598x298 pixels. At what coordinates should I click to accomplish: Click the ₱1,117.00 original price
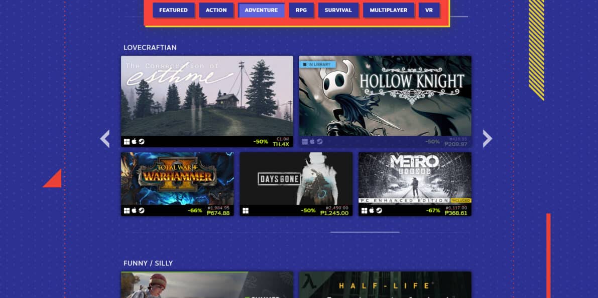(x=456, y=208)
